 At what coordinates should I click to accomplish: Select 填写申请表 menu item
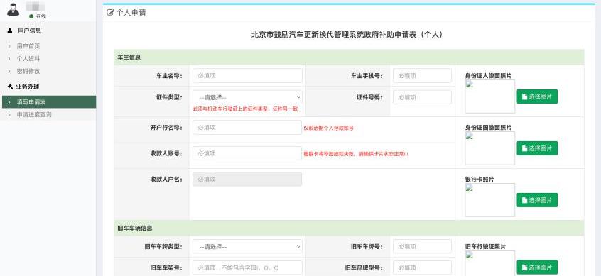click(x=49, y=102)
